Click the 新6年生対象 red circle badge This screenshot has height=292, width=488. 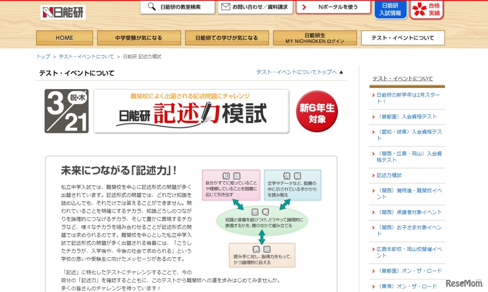click(x=316, y=111)
